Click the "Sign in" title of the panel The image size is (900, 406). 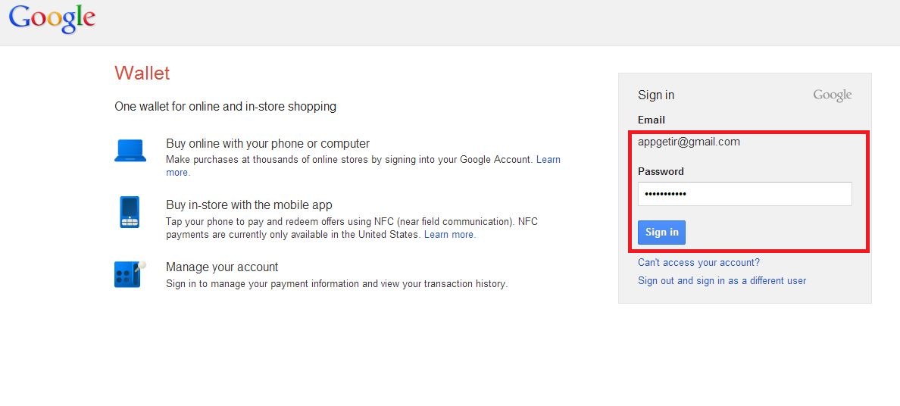(x=656, y=95)
